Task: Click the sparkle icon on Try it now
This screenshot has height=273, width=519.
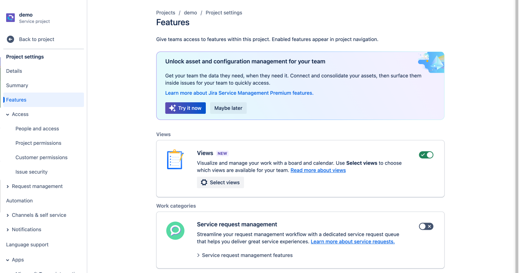Action: 172,108
